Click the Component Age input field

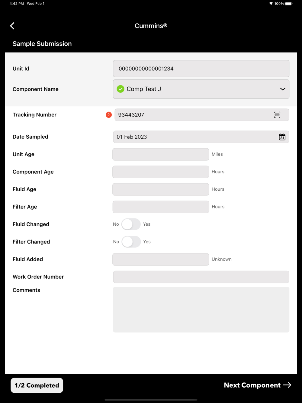[x=161, y=172]
